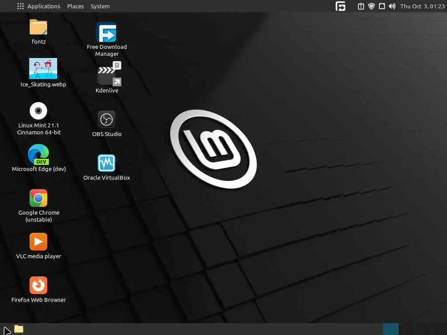Select the Kdenlive launcher icon

point(109,73)
